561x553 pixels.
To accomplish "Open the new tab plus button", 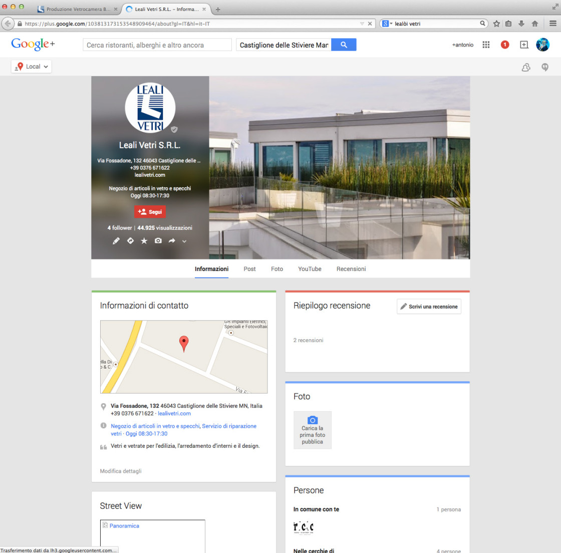I will pyautogui.click(x=217, y=10).
